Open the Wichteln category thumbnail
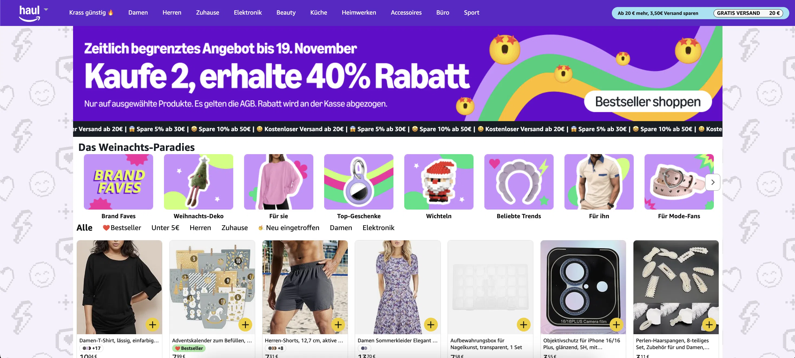Image resolution: width=795 pixels, height=358 pixels. [439, 182]
